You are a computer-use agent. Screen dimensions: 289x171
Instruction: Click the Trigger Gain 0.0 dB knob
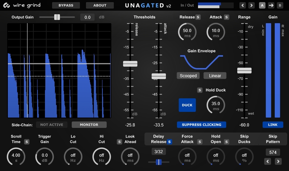[x=45, y=157]
